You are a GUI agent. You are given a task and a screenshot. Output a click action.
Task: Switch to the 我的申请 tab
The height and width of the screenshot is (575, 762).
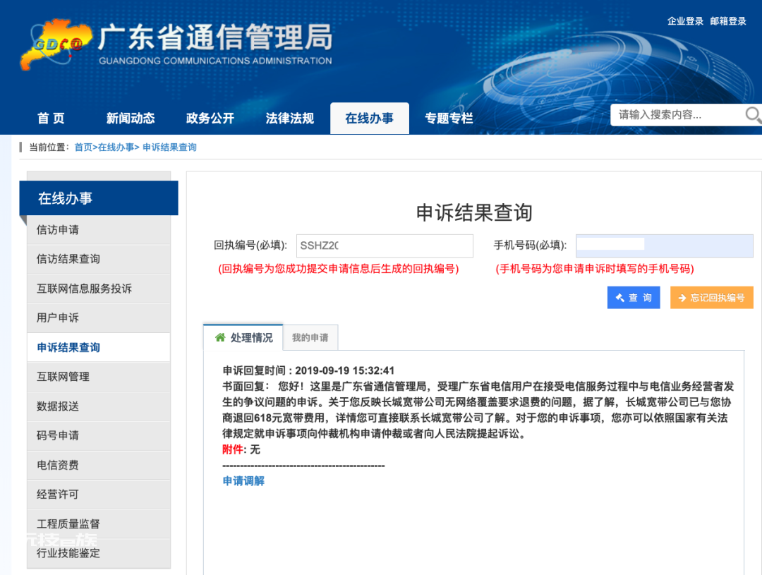pos(310,338)
